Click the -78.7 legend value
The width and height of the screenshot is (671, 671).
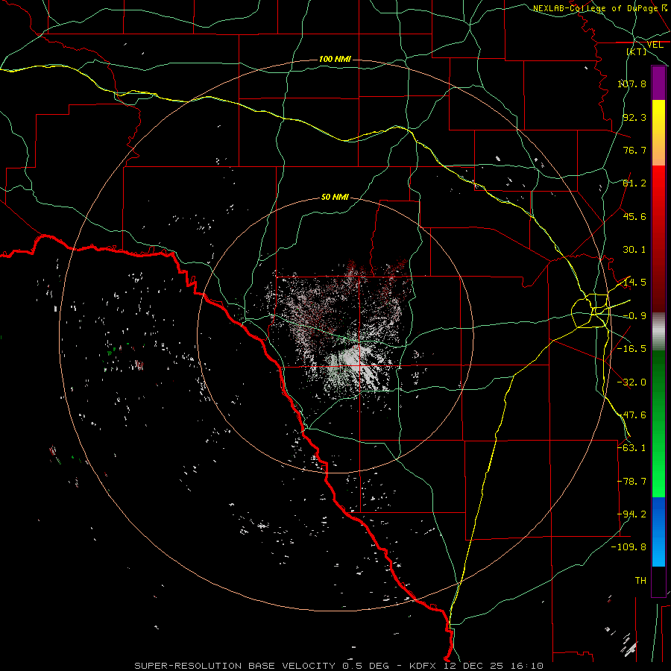631,482
